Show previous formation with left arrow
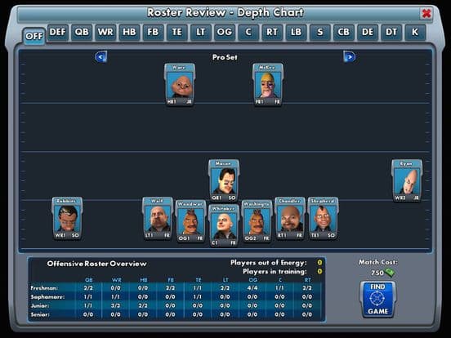451x338 pixels. [x=101, y=56]
